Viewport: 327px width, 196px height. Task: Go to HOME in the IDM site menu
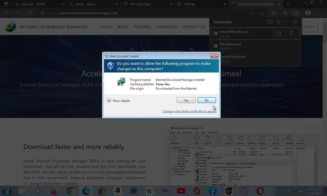[107, 27]
